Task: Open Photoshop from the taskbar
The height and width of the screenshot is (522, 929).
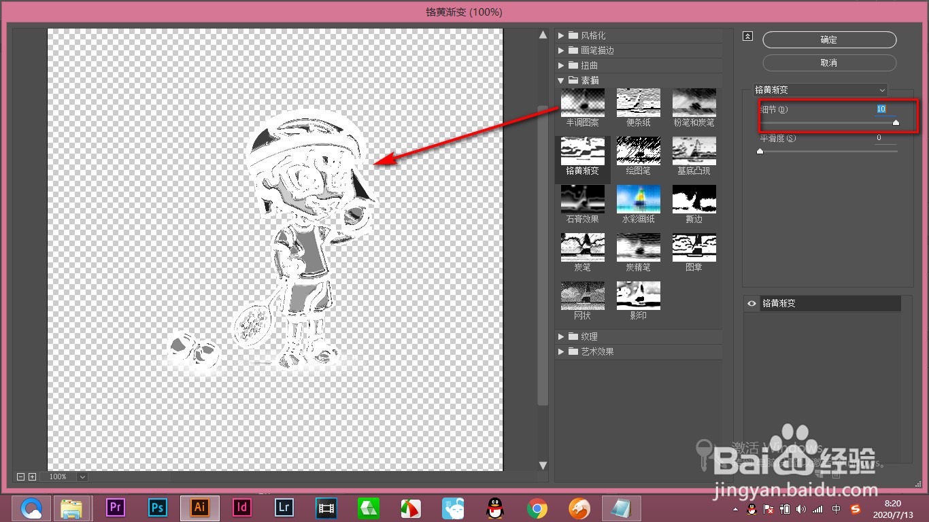Action: tap(158, 508)
